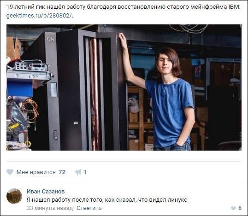Click the like count 72
Viewport: 248px width, 216px height.
[x=62, y=172]
